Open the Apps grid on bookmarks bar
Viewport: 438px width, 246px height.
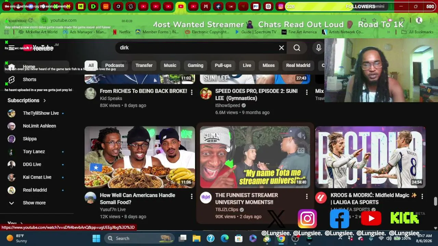pos(7,32)
